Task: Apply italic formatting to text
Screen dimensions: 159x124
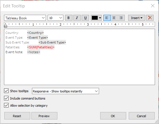Action: (77, 18)
